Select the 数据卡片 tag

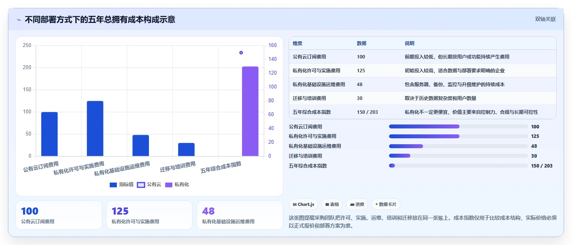coord(385,204)
